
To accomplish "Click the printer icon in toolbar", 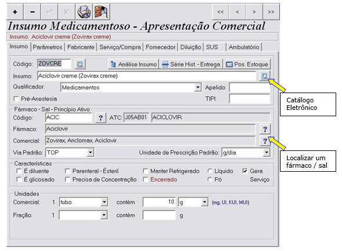I will click(x=84, y=12).
